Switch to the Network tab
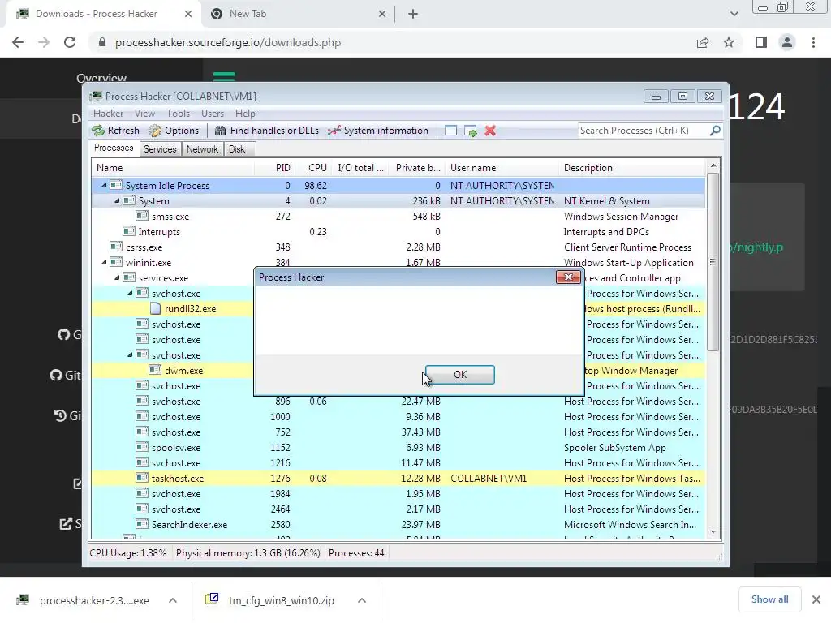 [x=202, y=149]
